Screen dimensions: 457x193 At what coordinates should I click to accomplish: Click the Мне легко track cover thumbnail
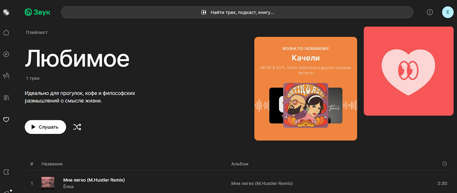click(48, 183)
